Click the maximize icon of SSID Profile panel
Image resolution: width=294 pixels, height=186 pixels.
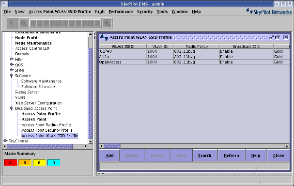point(278,37)
